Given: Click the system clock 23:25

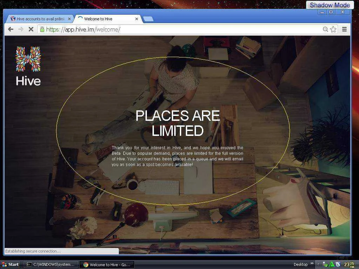Looking at the screenshot, I should tap(349, 265).
